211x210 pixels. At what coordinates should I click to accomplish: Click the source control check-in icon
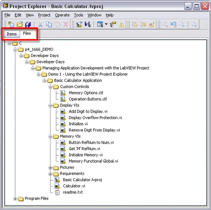point(165,25)
